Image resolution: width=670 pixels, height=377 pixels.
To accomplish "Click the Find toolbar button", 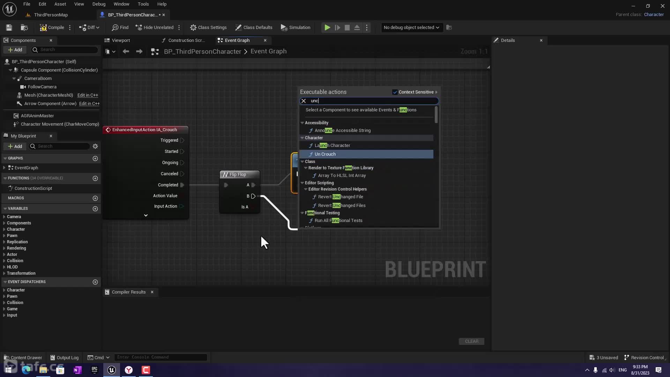I will tap(120, 28).
